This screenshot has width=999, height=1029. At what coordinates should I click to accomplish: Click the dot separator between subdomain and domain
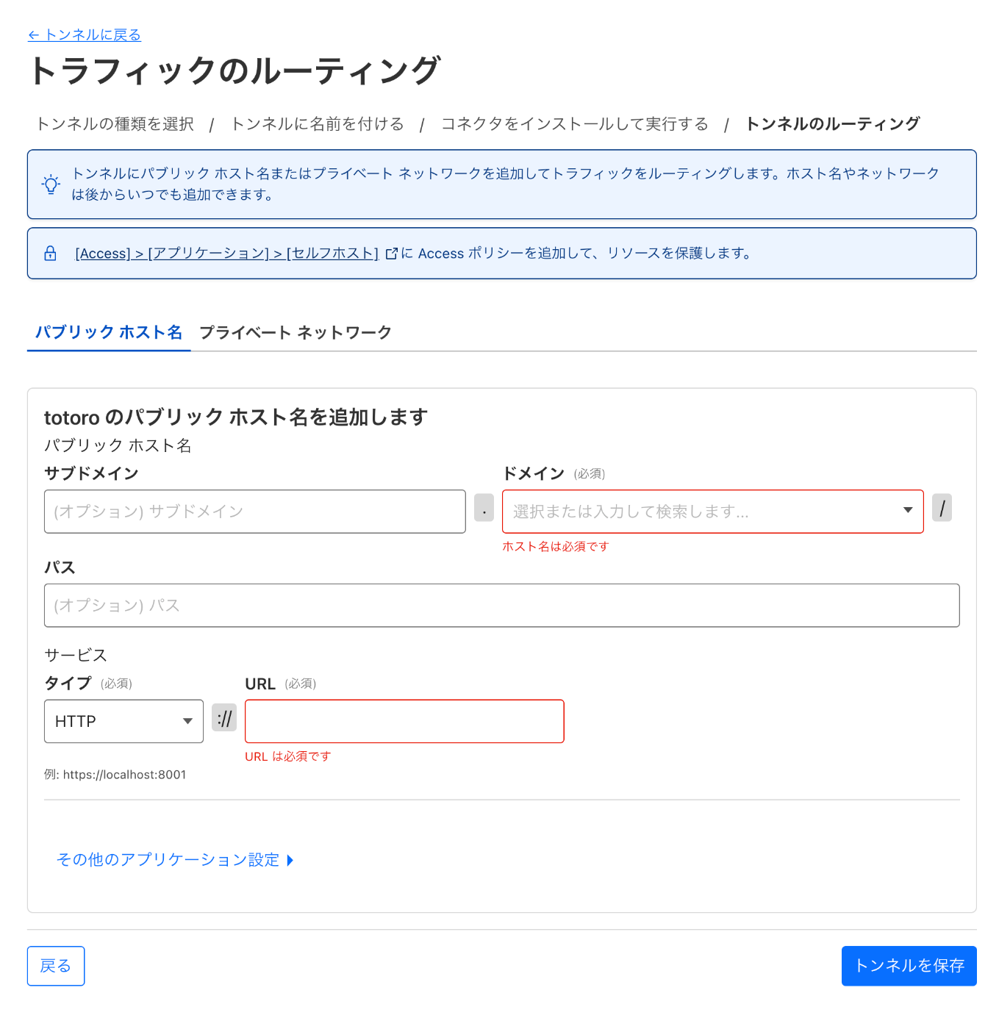[484, 508]
